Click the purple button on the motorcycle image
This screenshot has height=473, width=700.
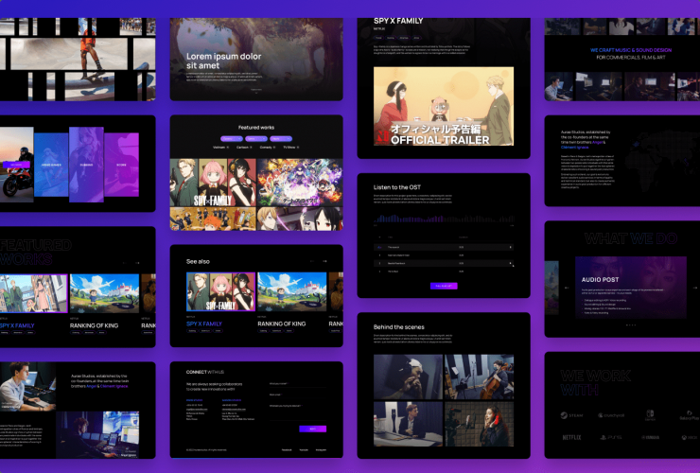(16, 165)
